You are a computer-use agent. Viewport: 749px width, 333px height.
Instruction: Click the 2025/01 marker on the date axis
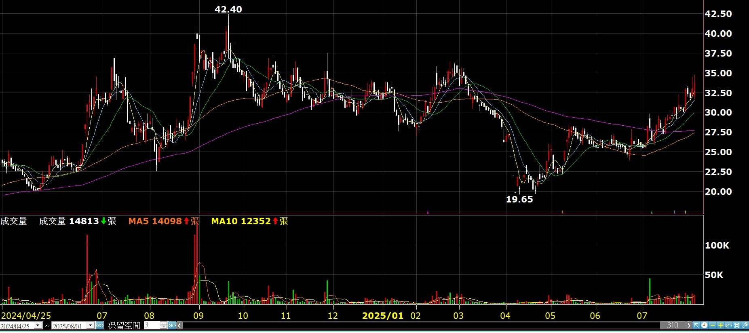coord(382,316)
